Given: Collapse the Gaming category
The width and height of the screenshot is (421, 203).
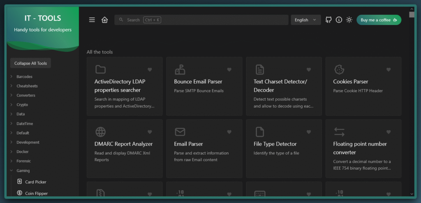Looking at the screenshot, I should (23, 171).
